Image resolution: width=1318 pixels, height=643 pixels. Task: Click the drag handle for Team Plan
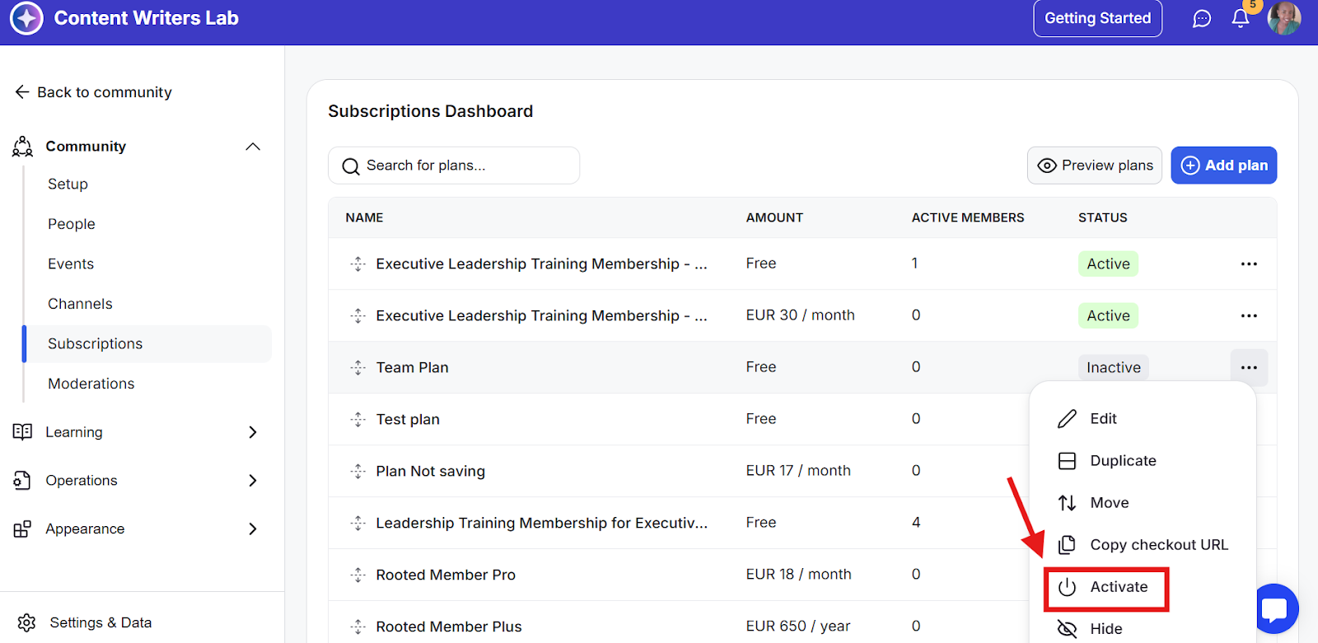(358, 367)
